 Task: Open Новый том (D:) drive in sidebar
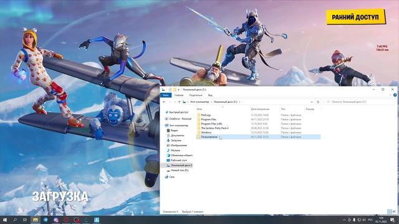[x=177, y=170]
